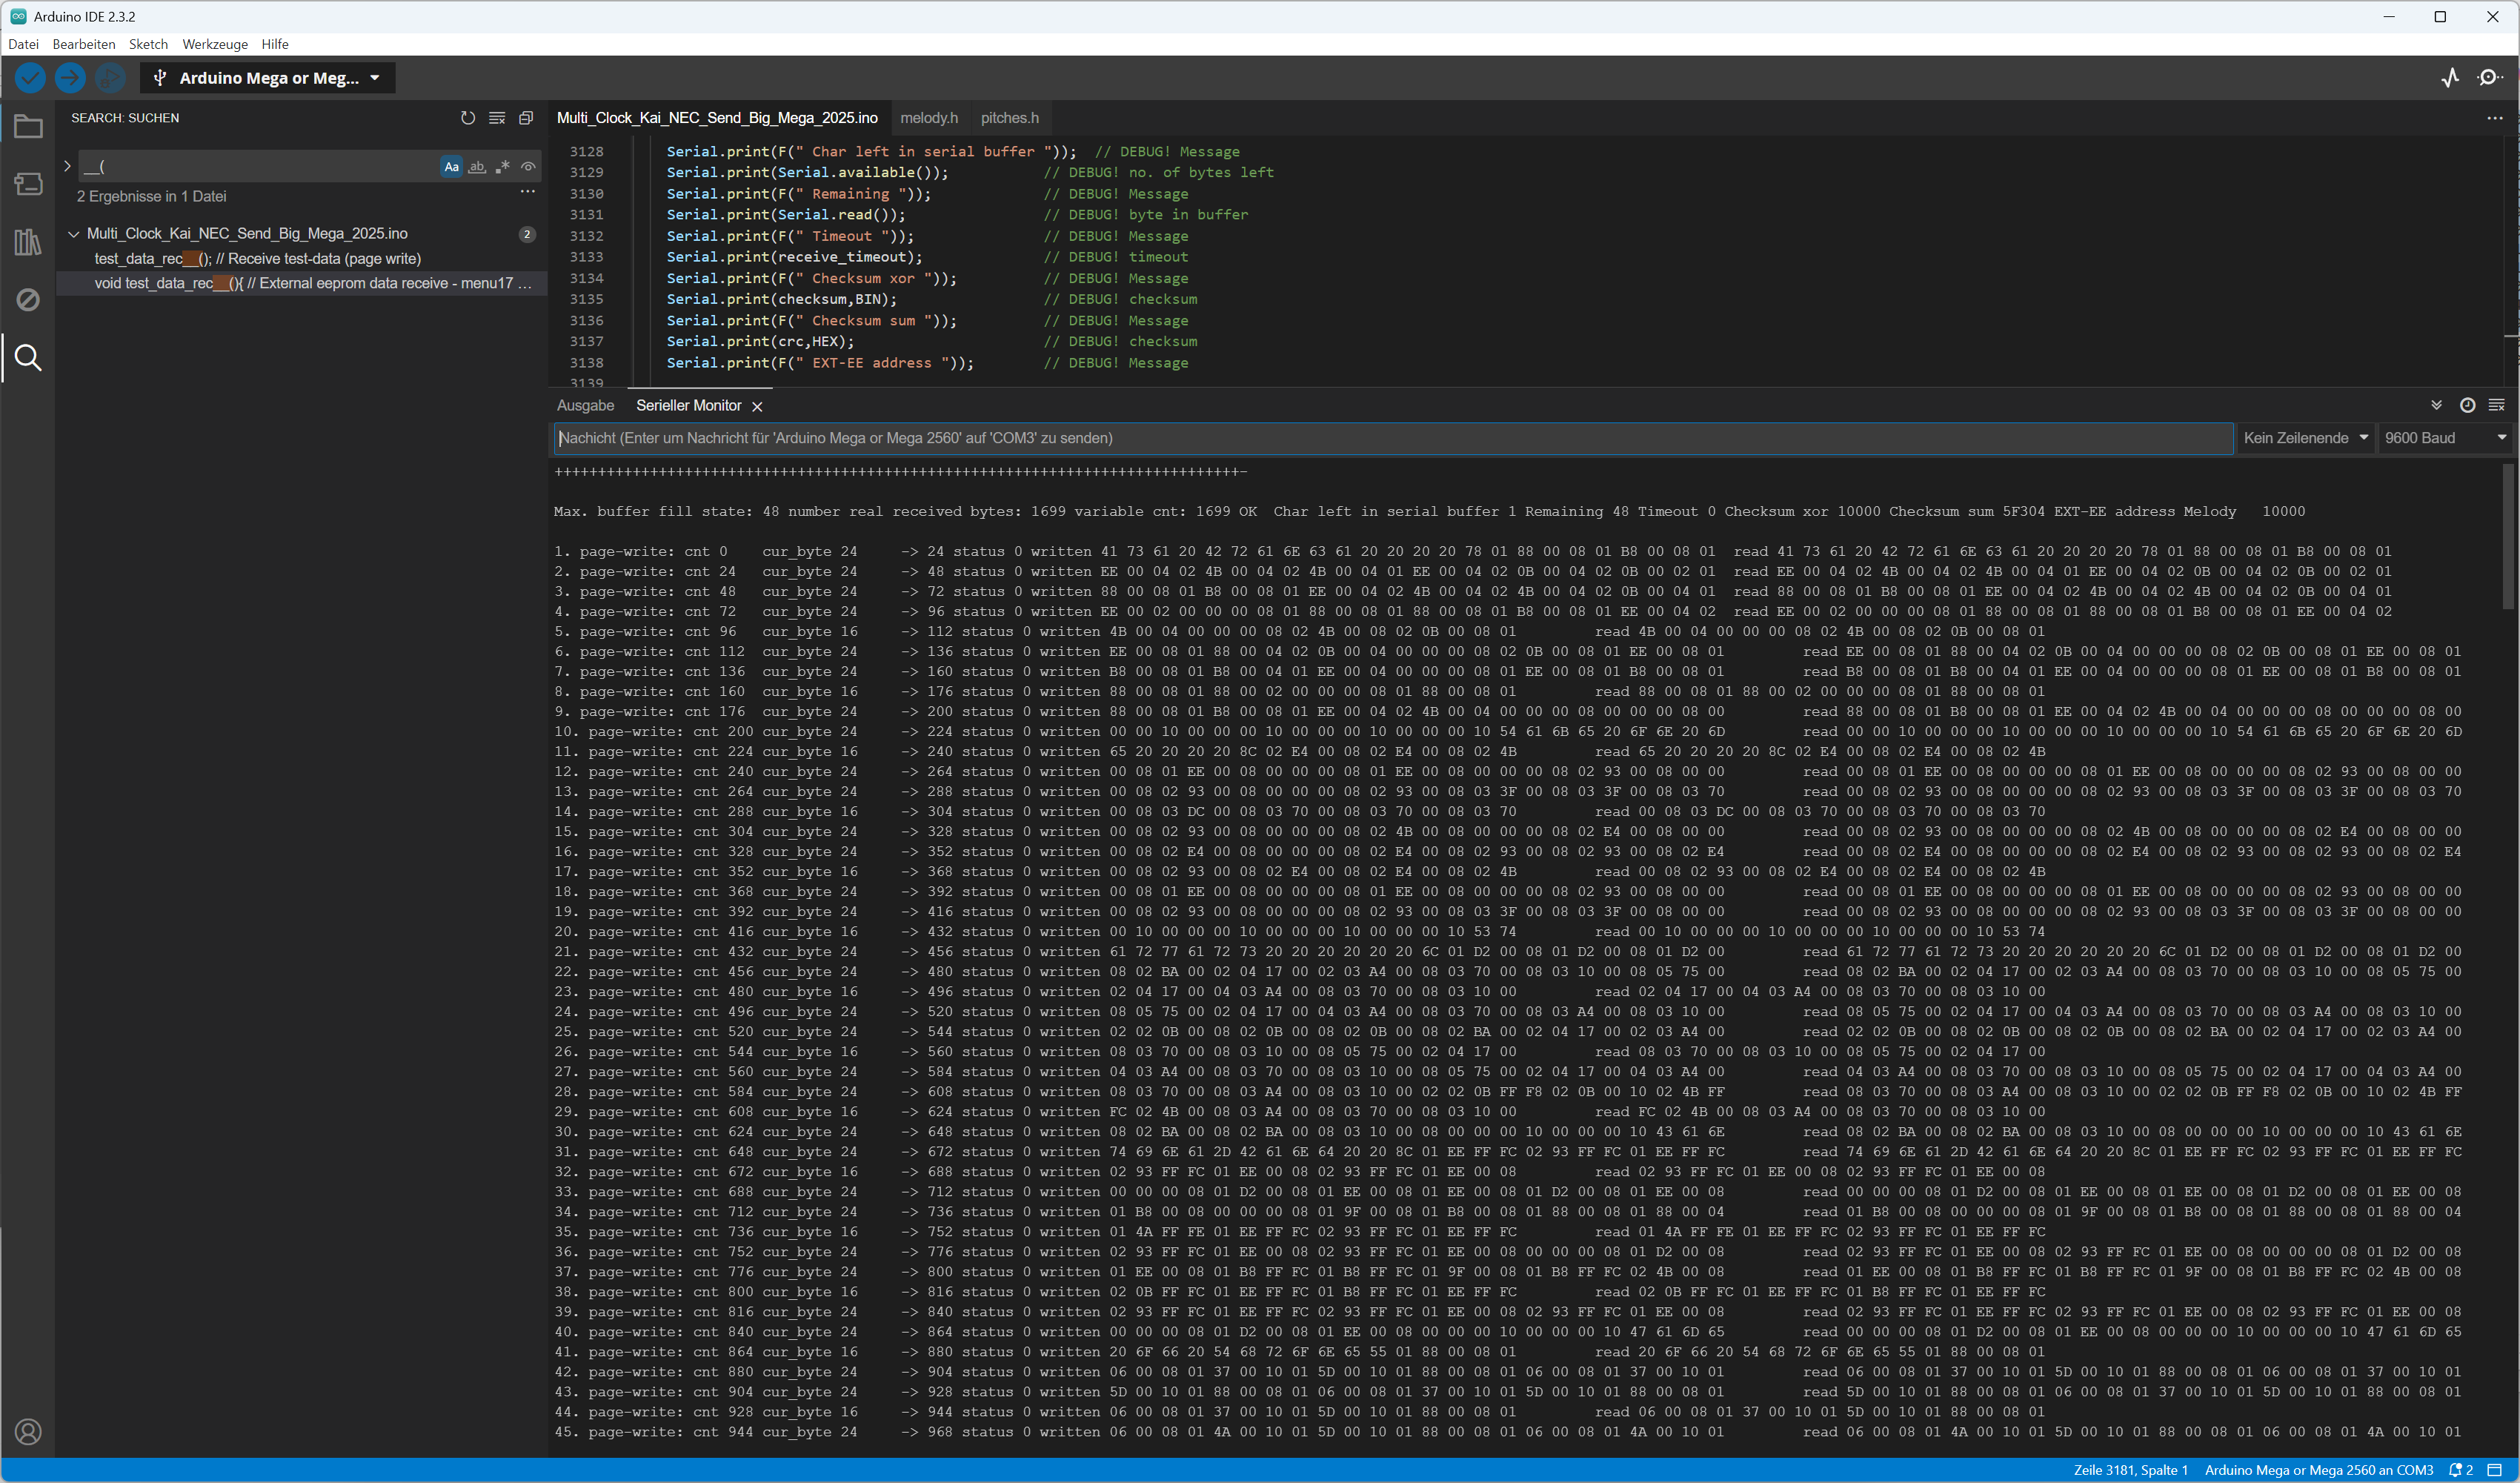Open the search panel more actions dots
This screenshot has width=2520, height=1483.
[527, 191]
